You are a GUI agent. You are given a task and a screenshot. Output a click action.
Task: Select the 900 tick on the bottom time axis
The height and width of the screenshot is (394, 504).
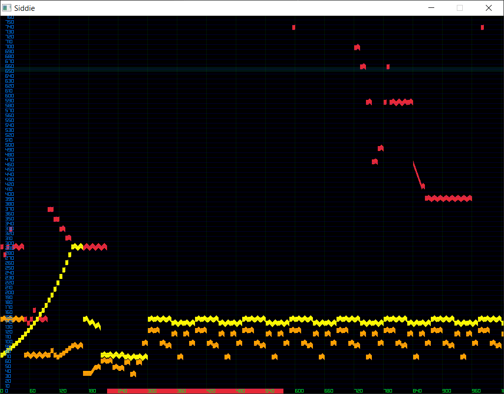[447, 391]
